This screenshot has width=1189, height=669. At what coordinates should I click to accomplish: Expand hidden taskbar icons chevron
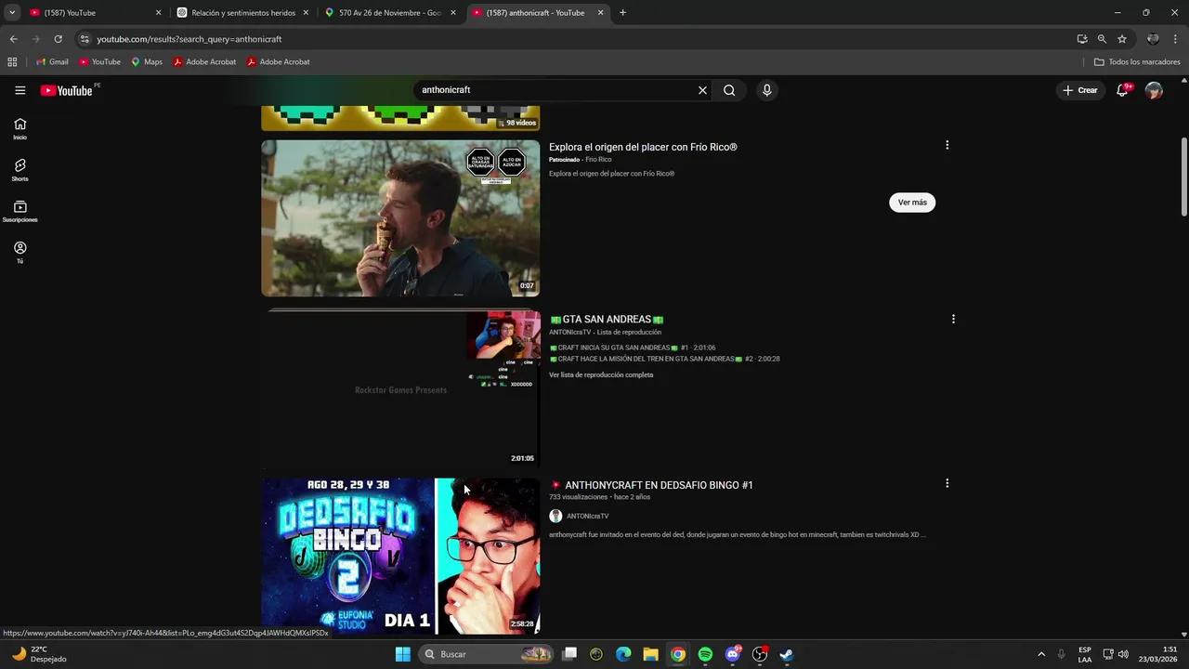pos(1041,654)
